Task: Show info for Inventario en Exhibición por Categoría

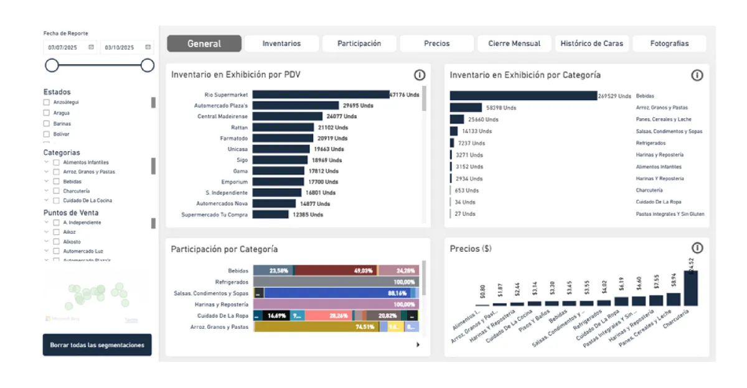Action: tap(697, 75)
